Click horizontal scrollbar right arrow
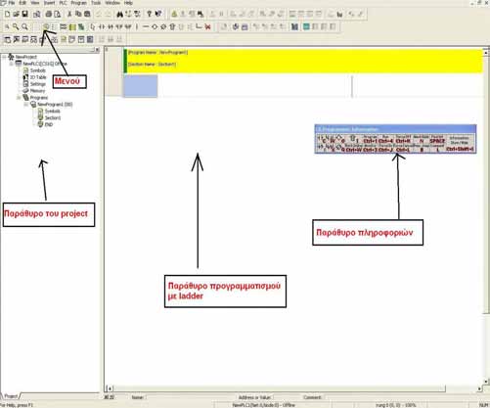The image size is (490, 408). [x=479, y=388]
